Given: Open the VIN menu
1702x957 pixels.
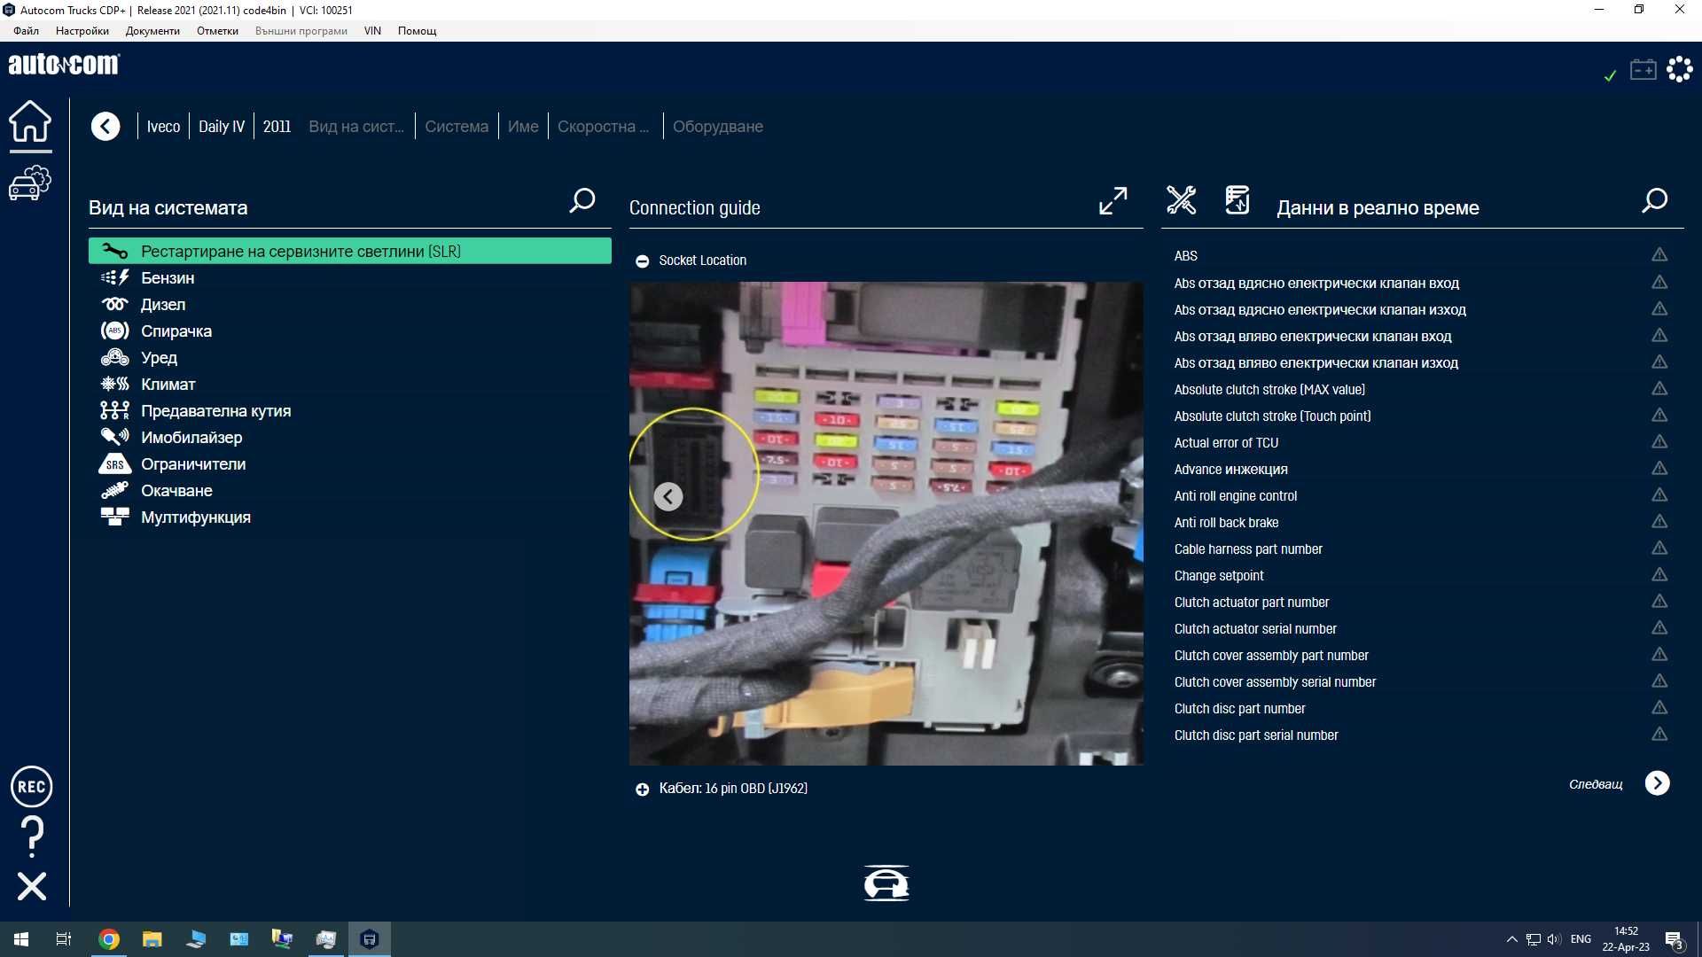Looking at the screenshot, I should click(x=372, y=31).
